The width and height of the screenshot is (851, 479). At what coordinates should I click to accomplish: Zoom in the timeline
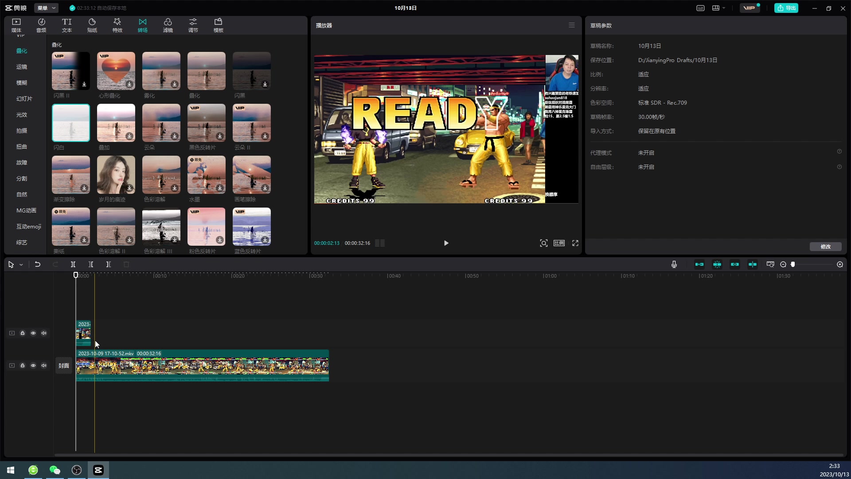pyautogui.click(x=840, y=264)
